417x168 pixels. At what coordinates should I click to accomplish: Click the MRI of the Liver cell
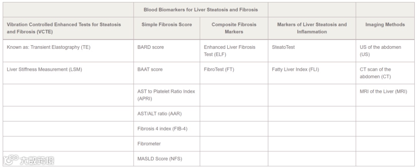383,91
